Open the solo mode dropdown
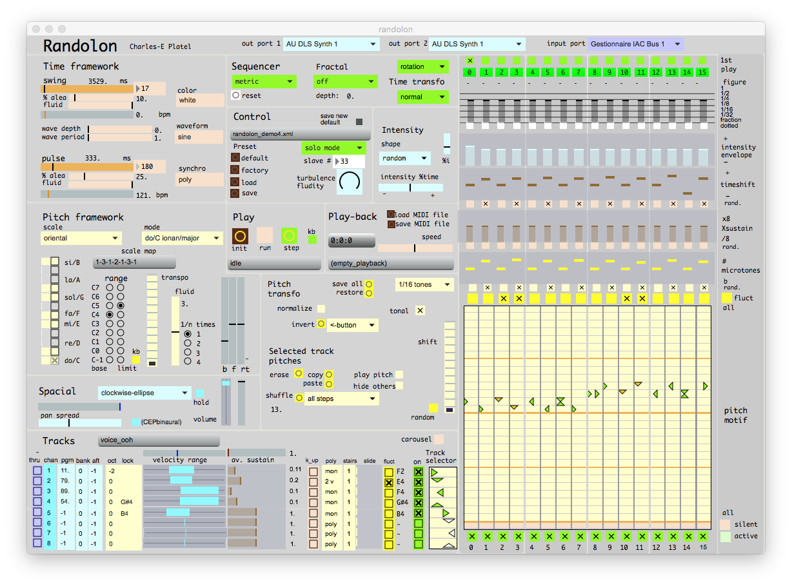 (x=333, y=148)
